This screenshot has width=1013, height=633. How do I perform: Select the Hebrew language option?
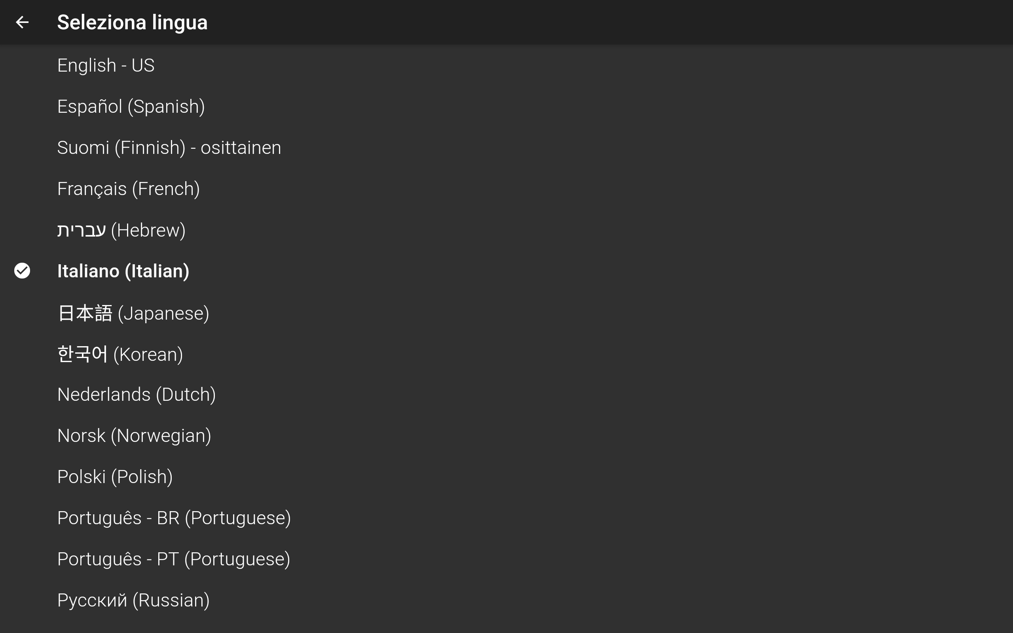tap(506, 230)
